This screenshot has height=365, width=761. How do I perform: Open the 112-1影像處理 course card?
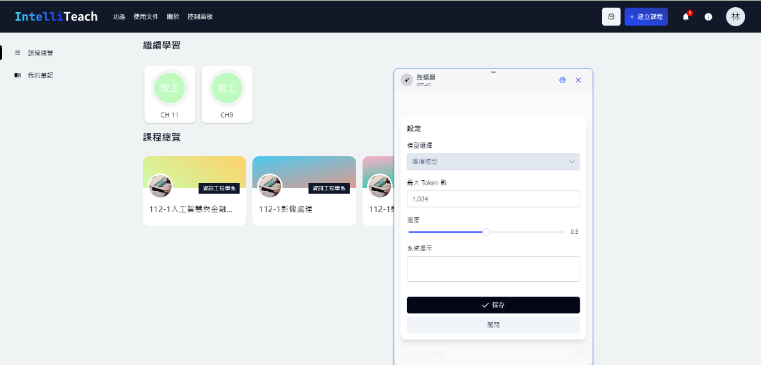click(304, 190)
